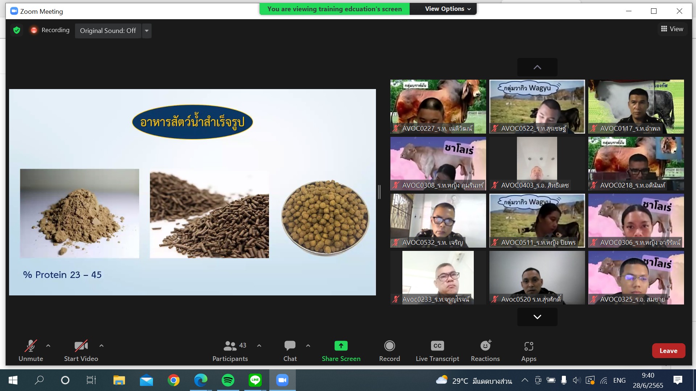Image resolution: width=696 pixels, height=391 pixels.
Task: Select video tile AVOC0306
Action: (x=636, y=220)
